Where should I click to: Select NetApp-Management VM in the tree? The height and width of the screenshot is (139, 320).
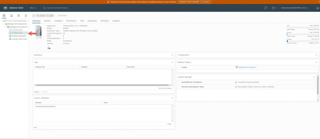coord(19,36)
